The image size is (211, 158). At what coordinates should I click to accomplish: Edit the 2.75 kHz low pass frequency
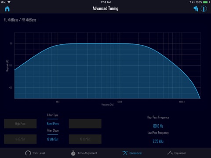158,141
